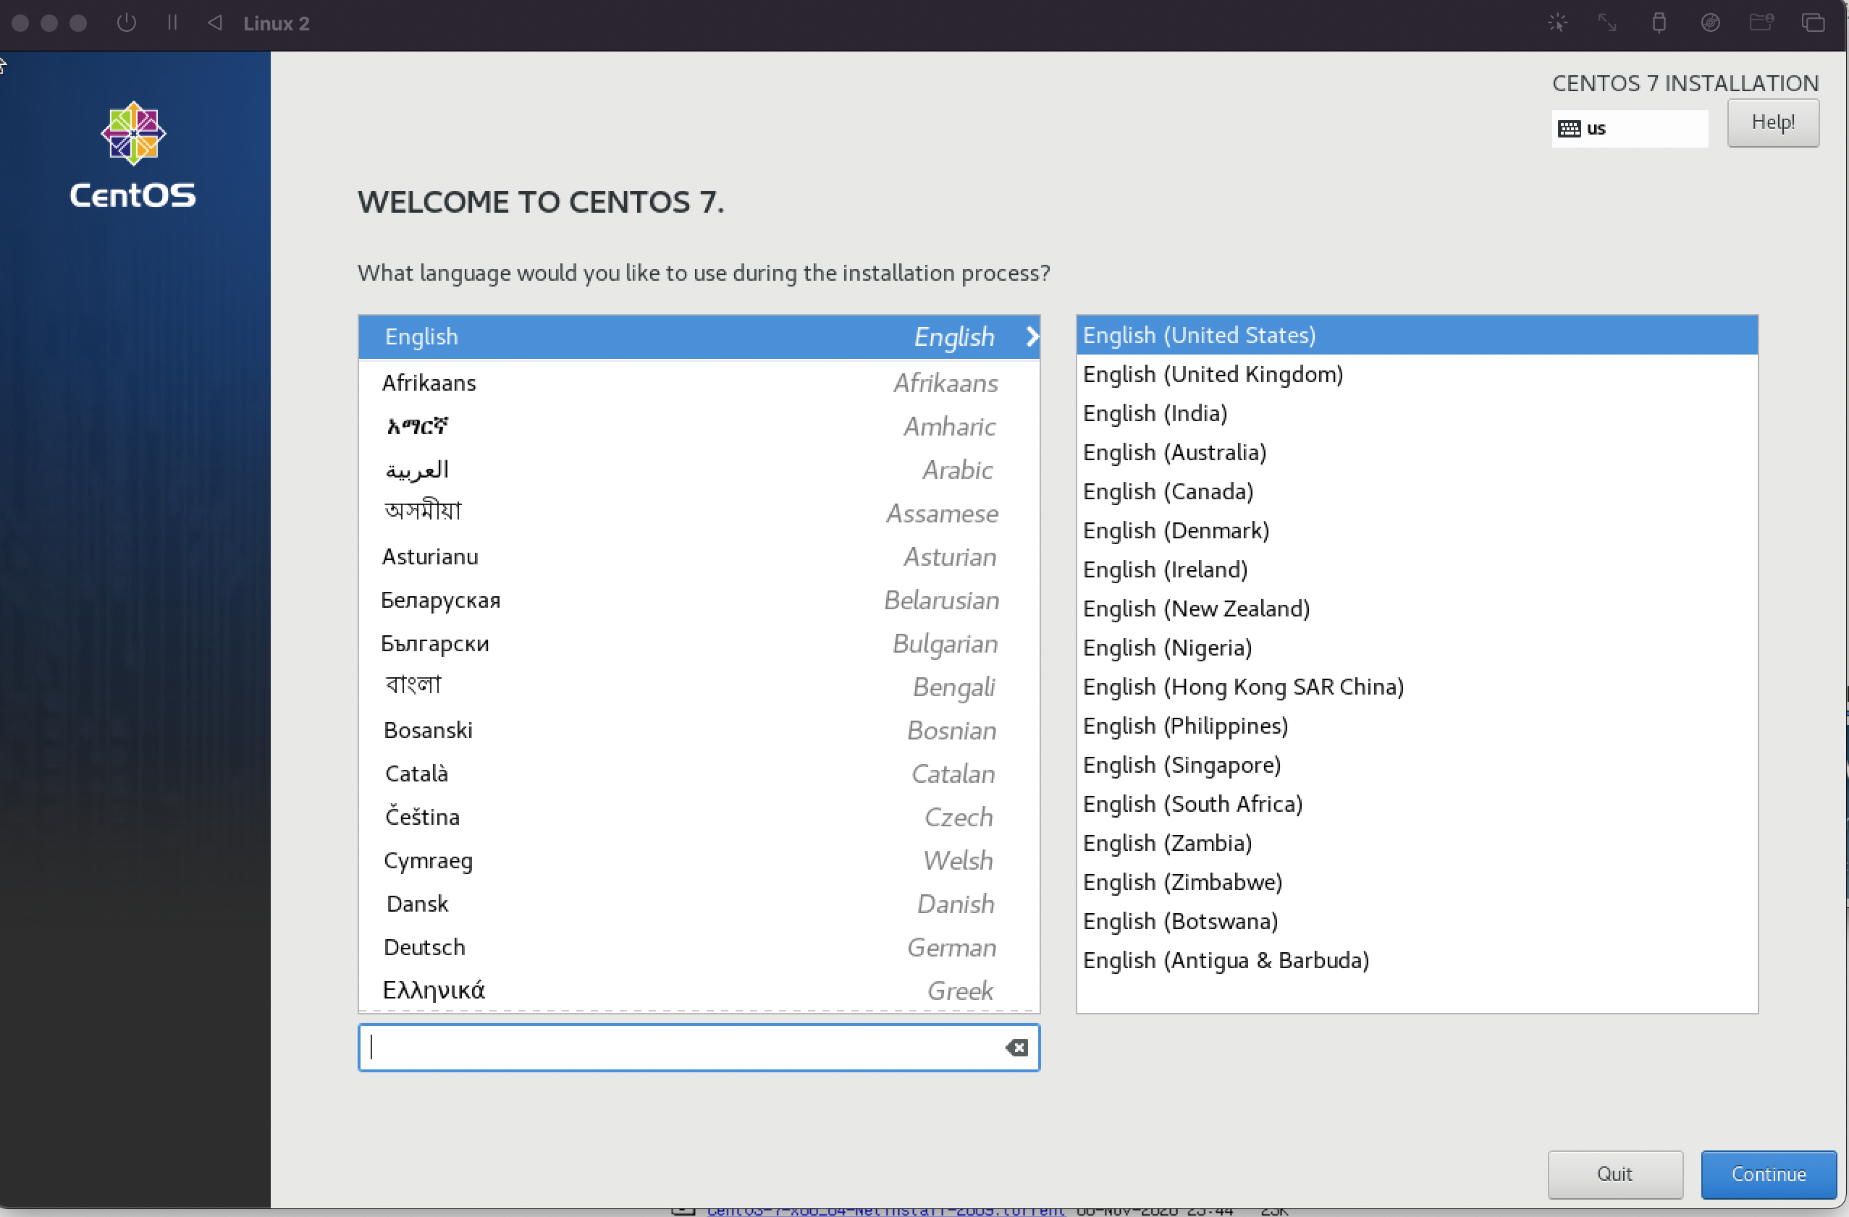Image resolution: width=1849 pixels, height=1217 pixels.
Task: Click the sparkle cursor capture icon
Action: click(x=1557, y=22)
